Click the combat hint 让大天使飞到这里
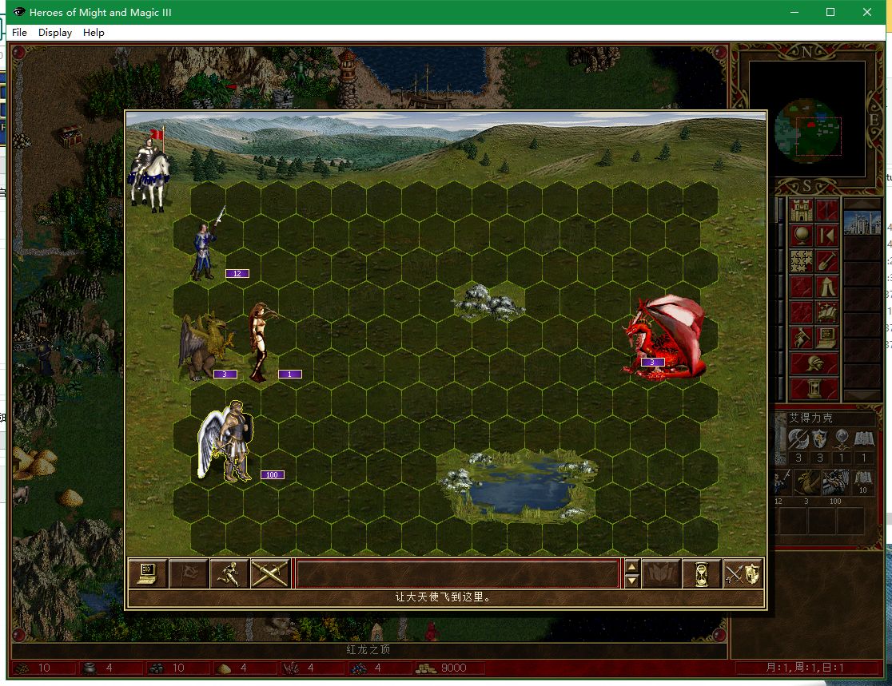Viewport: 892px width, 686px height. click(443, 597)
